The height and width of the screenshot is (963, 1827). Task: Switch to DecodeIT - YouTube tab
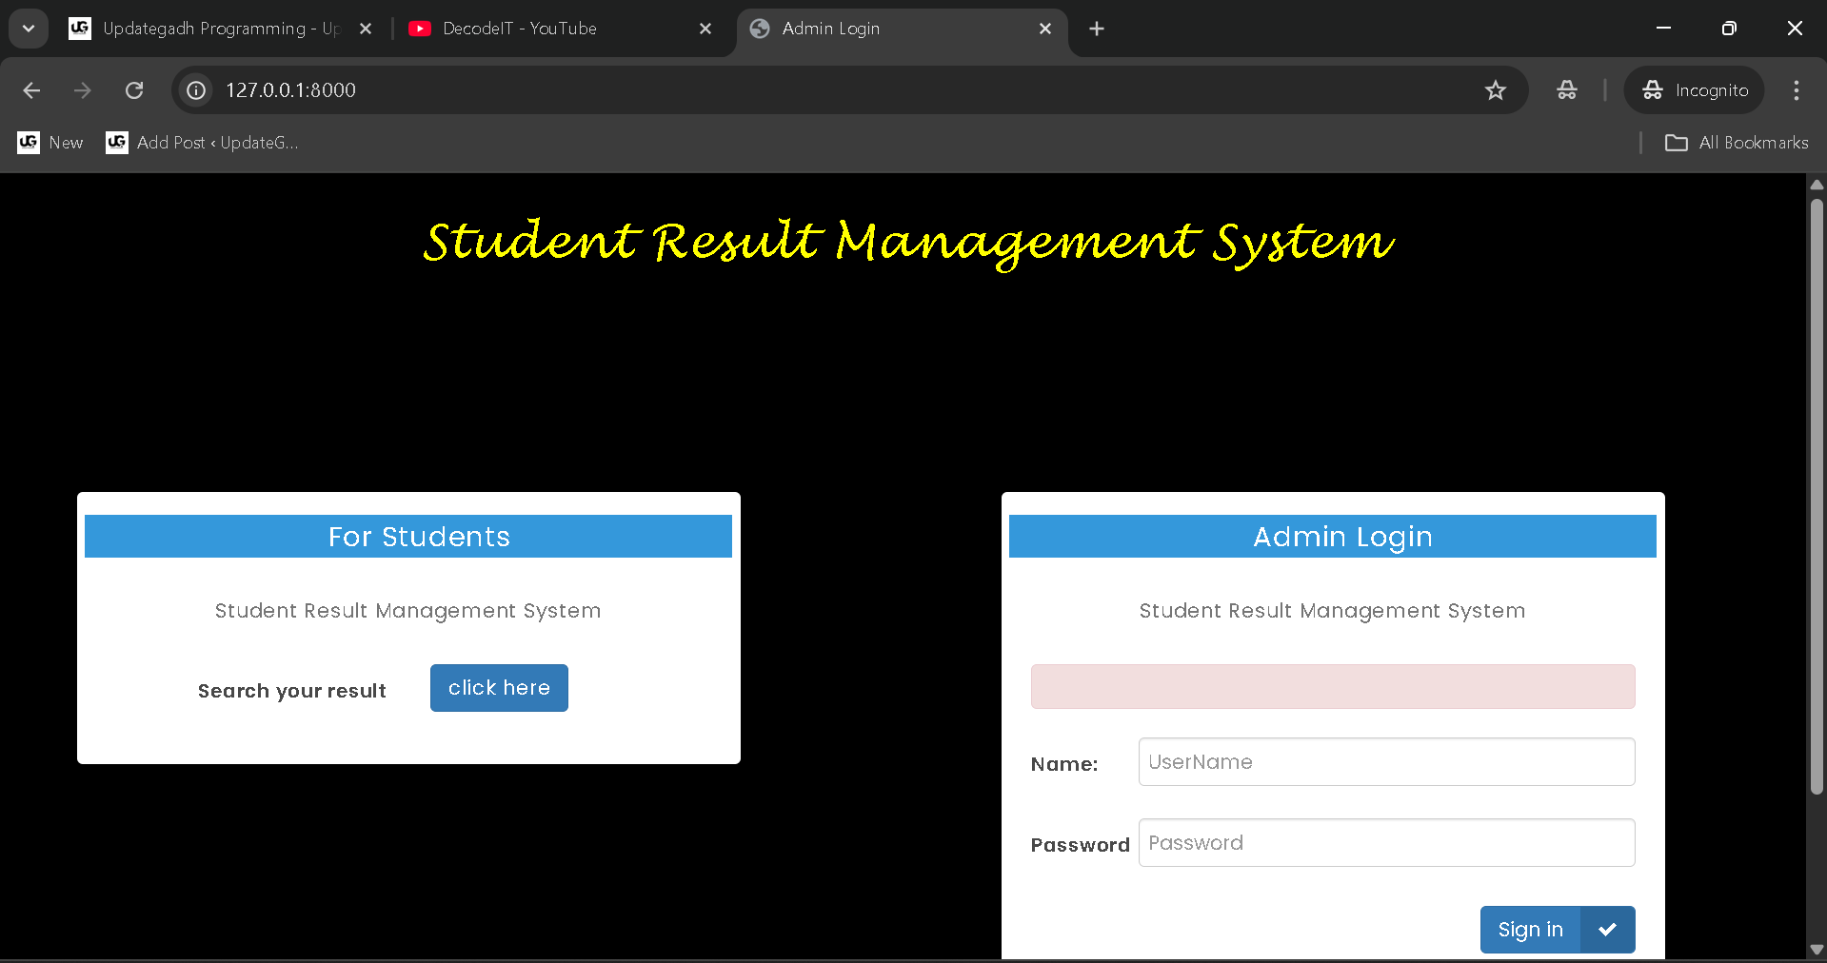533,29
